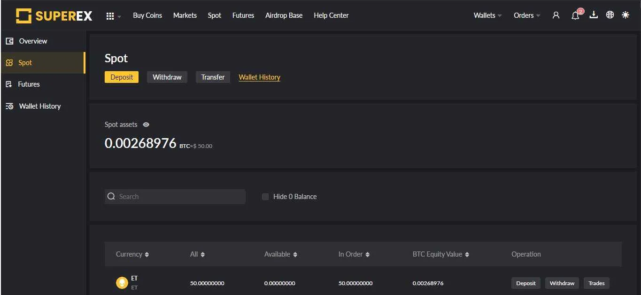Enable the Hide 0 Balance checkbox

(x=265, y=197)
